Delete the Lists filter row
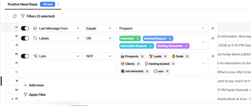 [213, 56]
